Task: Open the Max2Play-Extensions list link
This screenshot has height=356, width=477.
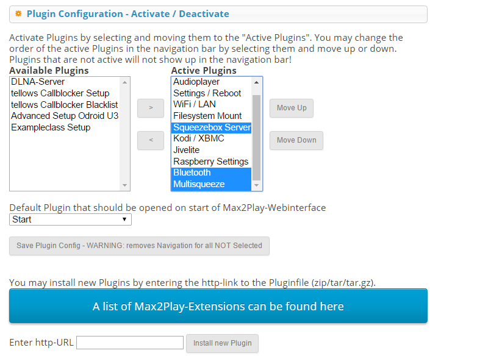Action: click(x=218, y=306)
